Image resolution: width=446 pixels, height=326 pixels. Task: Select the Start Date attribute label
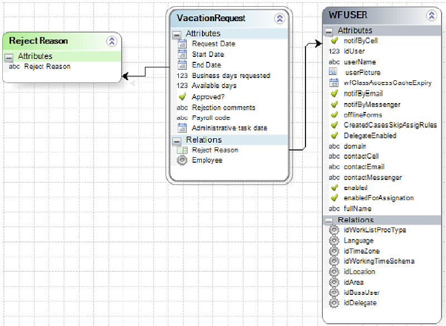208,54
